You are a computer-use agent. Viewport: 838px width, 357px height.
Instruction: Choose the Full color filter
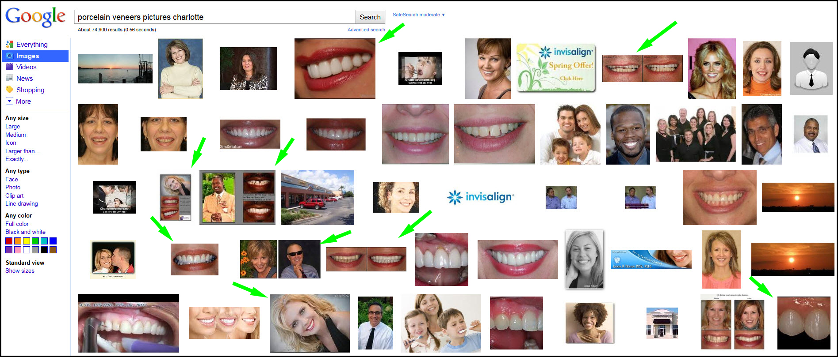(x=17, y=224)
